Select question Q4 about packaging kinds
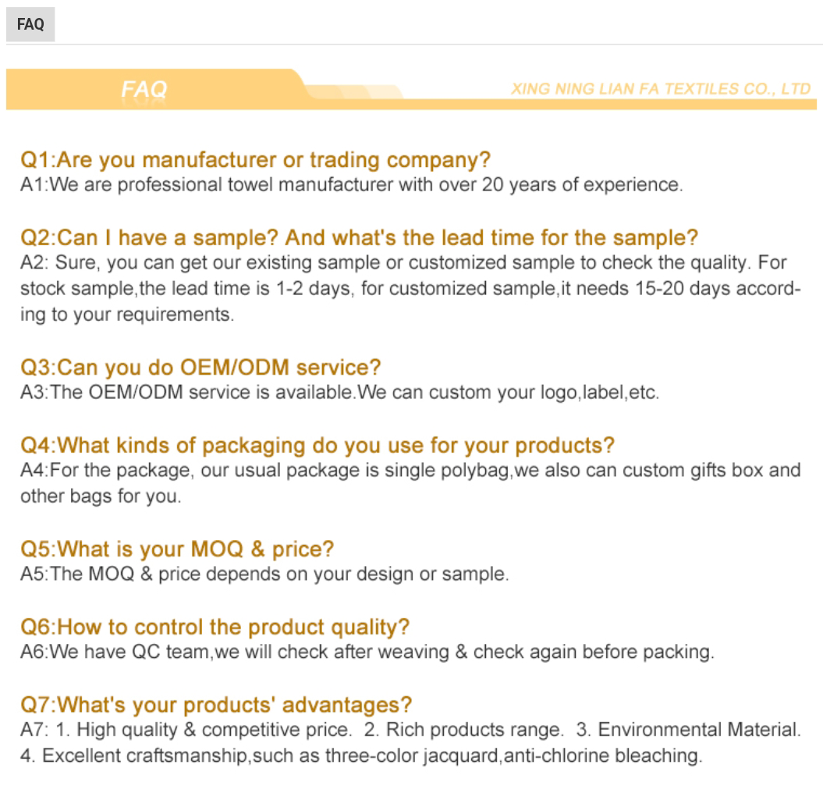Viewport: 823px width, 786px height. pos(317,446)
